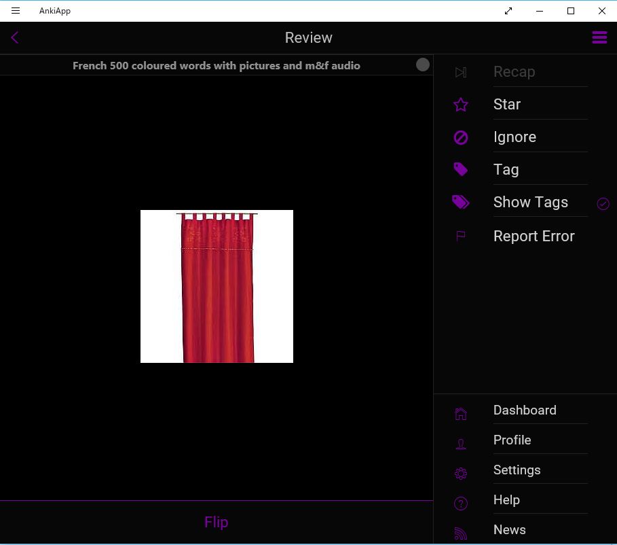Screen dimensions: 617x545
Task: Click the red curtain picture
Action: [x=217, y=286]
